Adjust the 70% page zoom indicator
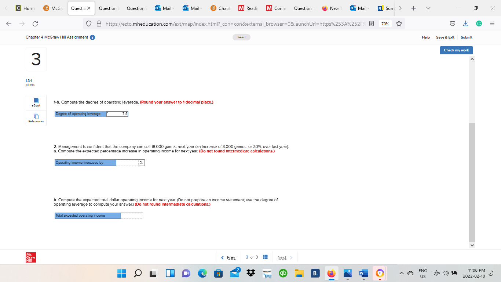 385,24
